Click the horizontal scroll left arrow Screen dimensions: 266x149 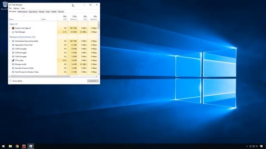tap(9, 76)
